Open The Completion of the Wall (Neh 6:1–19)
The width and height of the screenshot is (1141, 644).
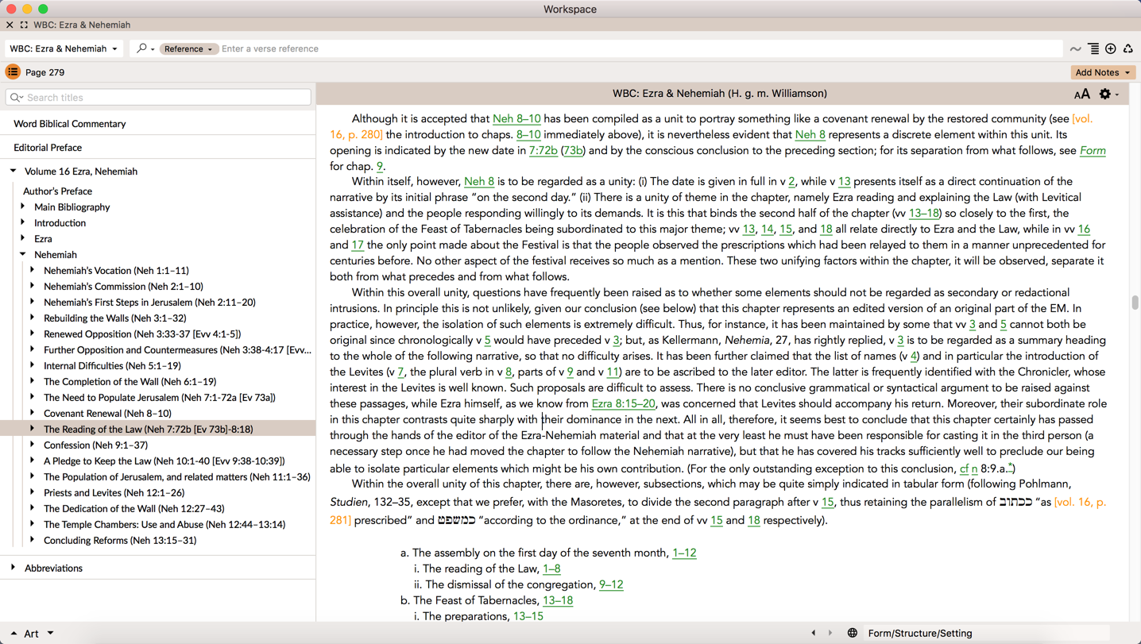click(130, 381)
